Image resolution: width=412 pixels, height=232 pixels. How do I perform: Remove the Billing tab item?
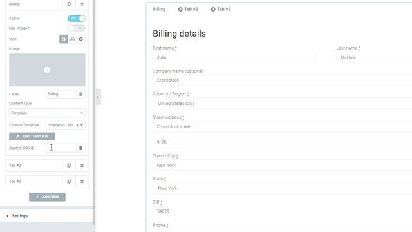[82, 5]
